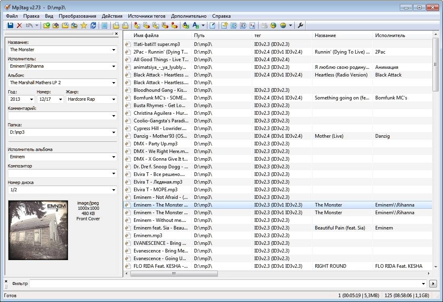Open the Файл menu

point(12,16)
